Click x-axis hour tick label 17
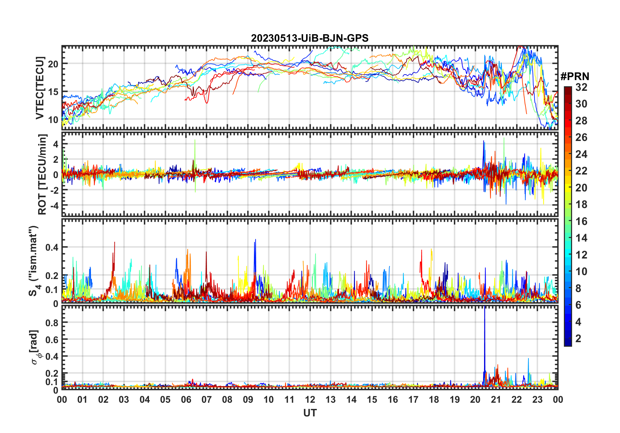The image size is (620, 433). pos(413,400)
